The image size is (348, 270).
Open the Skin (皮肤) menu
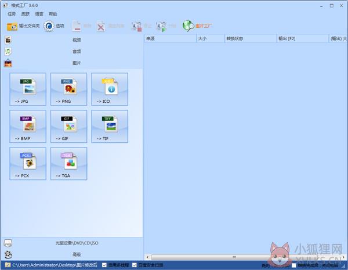point(26,14)
